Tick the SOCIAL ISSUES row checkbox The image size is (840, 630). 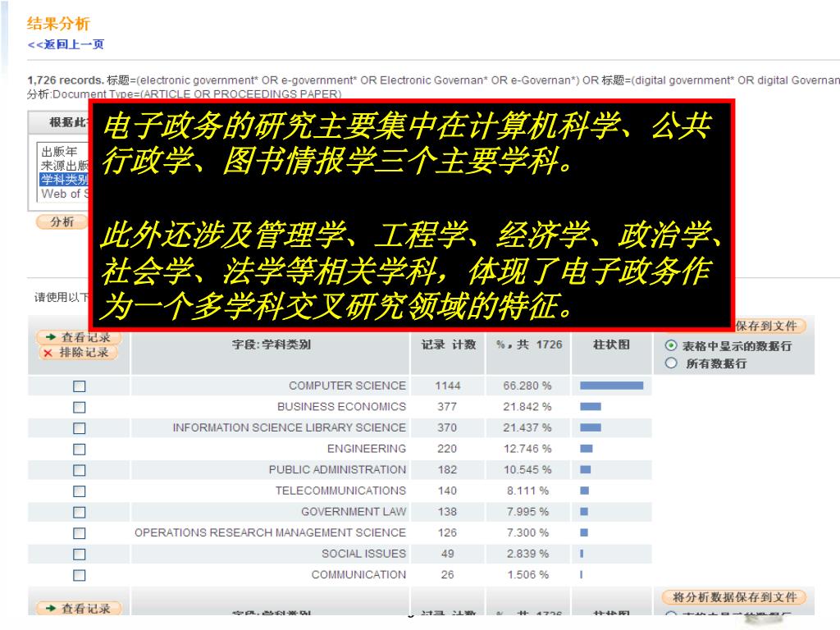click(x=80, y=554)
